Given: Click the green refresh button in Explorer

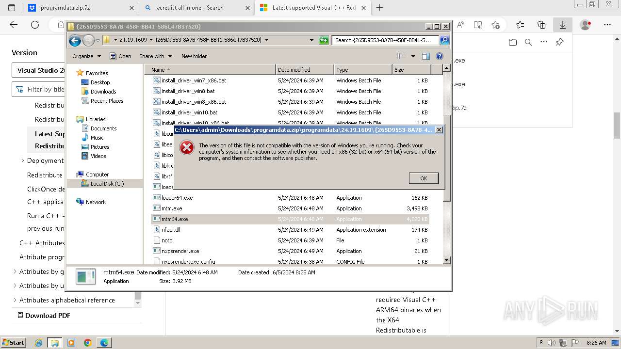Looking at the screenshot, I should (x=324, y=40).
